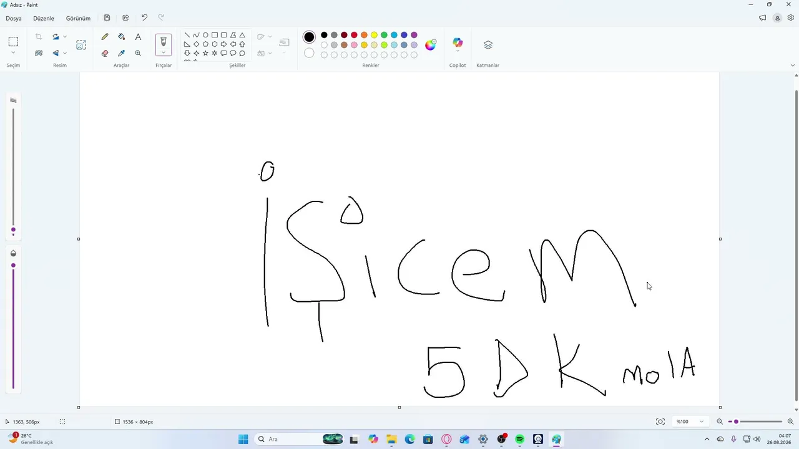Pick the yellow color swatch
The width and height of the screenshot is (799, 449).
click(374, 35)
